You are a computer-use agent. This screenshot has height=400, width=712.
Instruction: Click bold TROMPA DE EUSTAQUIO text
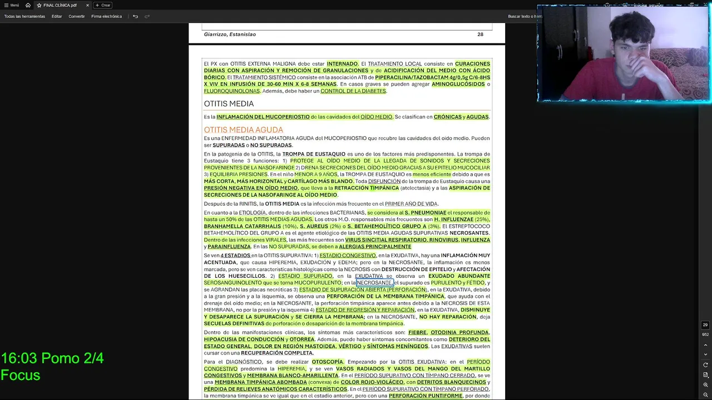pyautogui.click(x=314, y=154)
